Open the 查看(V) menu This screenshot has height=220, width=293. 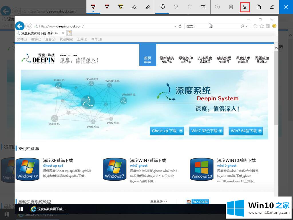50,39
